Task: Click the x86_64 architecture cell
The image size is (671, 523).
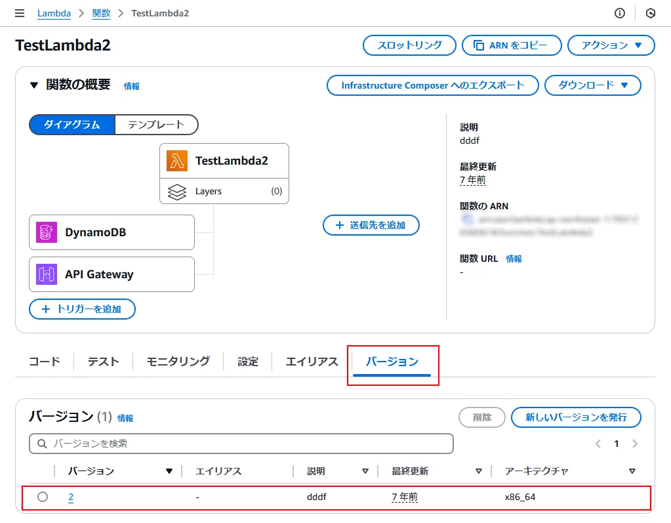Action: coord(520,497)
